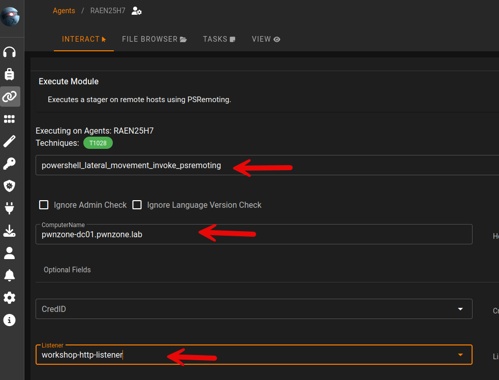Open Listeners via the headphones sidebar icon
499x380 pixels.
click(10, 52)
